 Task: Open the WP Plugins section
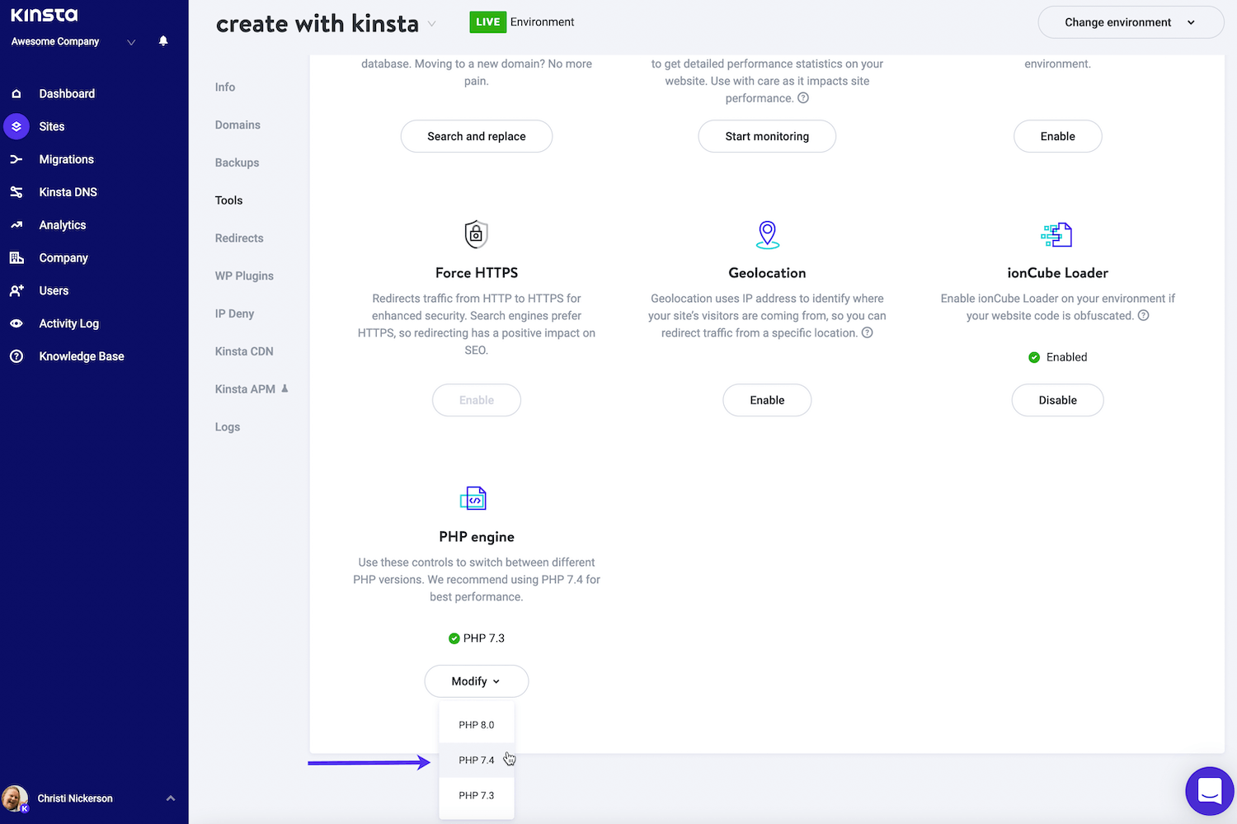click(x=244, y=276)
